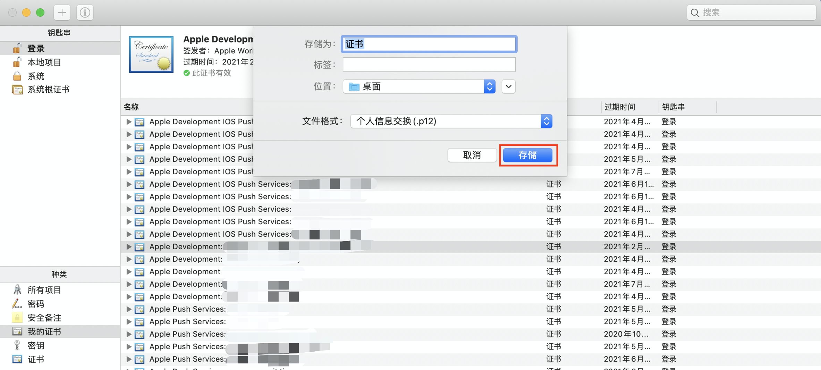This screenshot has width=821, height=370.
Task: Select the 系统 keychain in sidebar
Action: pyautogui.click(x=36, y=76)
